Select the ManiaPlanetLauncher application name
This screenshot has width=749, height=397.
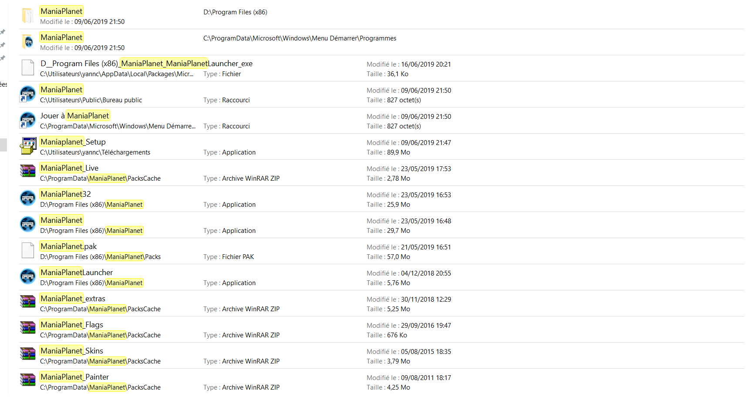click(x=77, y=273)
